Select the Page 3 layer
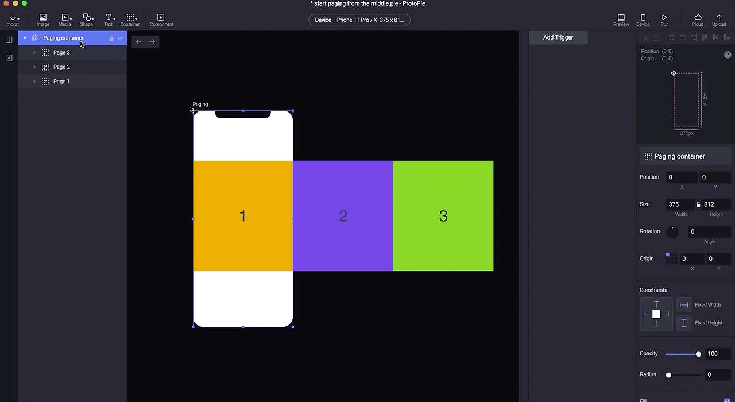This screenshot has height=402, width=735. click(72, 52)
